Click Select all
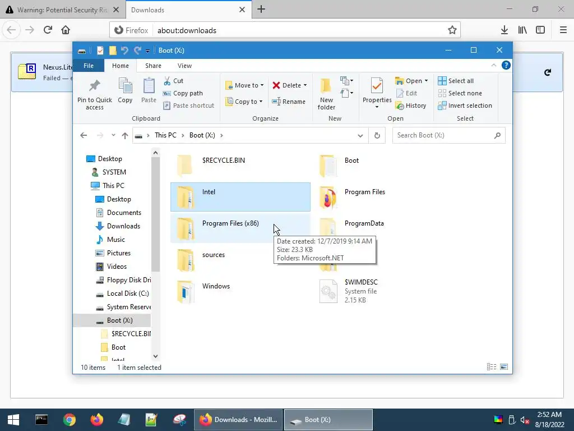This screenshot has height=431, width=574. pyautogui.click(x=456, y=81)
